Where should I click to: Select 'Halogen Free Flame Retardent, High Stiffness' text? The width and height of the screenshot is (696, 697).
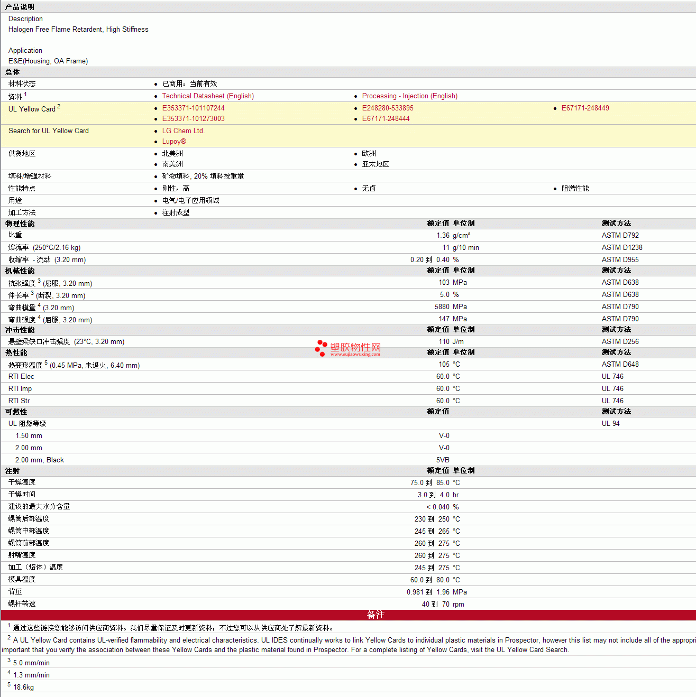pos(78,30)
